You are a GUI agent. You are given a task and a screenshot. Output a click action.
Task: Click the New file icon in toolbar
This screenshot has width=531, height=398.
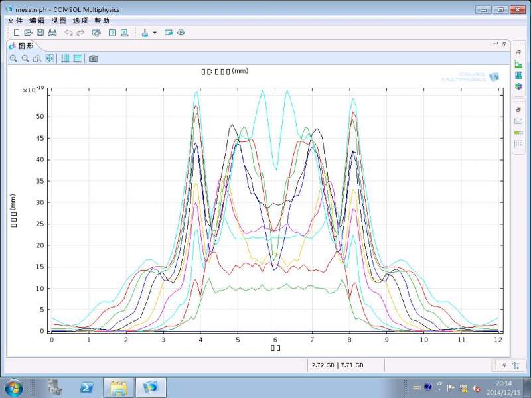tap(17, 33)
